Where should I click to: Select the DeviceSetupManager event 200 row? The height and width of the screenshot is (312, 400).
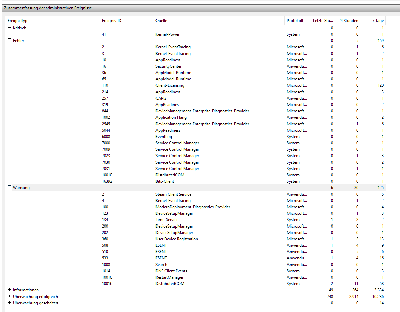(x=195, y=226)
